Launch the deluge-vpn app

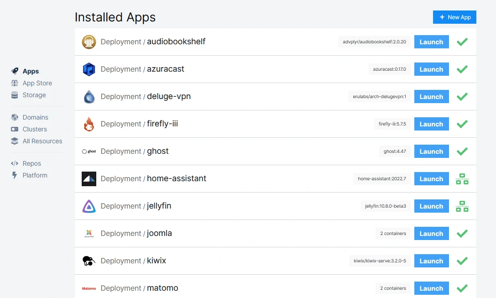click(432, 96)
